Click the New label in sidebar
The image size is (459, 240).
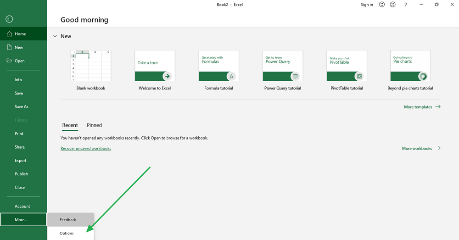tap(19, 47)
